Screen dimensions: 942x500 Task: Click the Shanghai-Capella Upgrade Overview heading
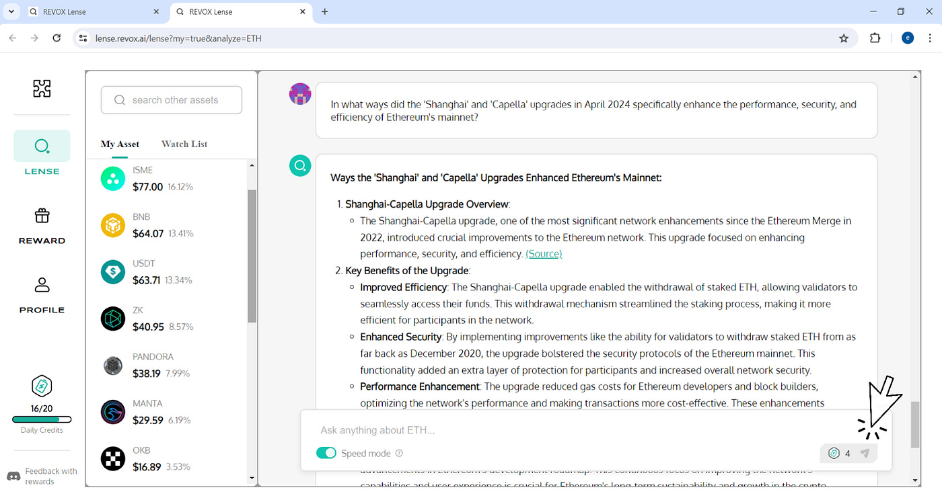click(427, 204)
